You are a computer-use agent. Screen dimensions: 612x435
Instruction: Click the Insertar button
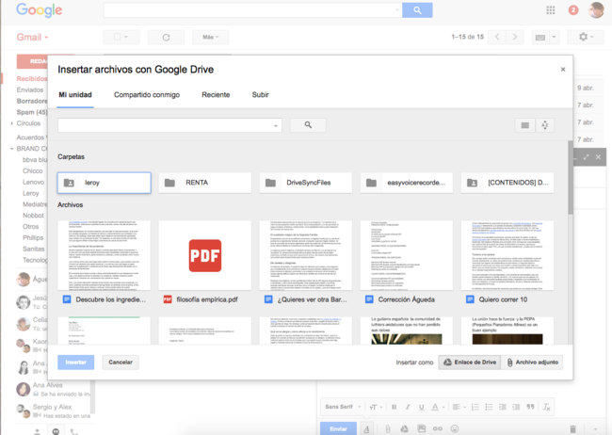[75, 362]
